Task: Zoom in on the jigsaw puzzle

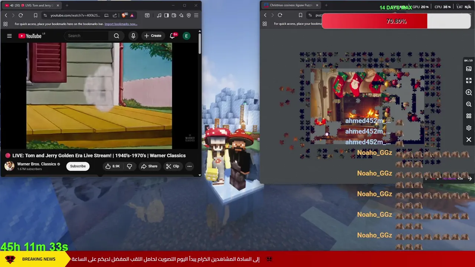Action: click(x=469, y=92)
